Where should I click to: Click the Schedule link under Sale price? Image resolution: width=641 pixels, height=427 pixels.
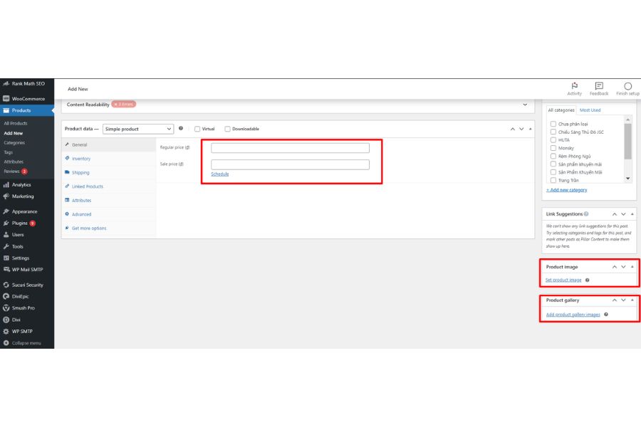point(220,174)
